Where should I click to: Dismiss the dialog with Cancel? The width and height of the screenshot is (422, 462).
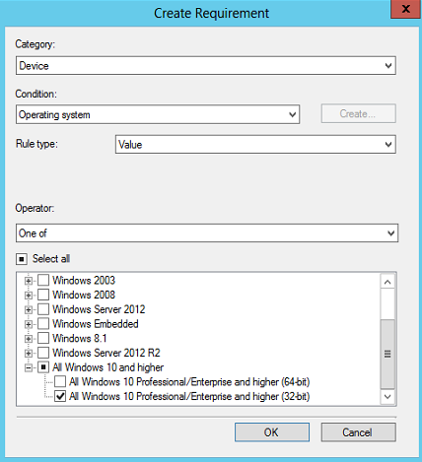tap(358, 432)
